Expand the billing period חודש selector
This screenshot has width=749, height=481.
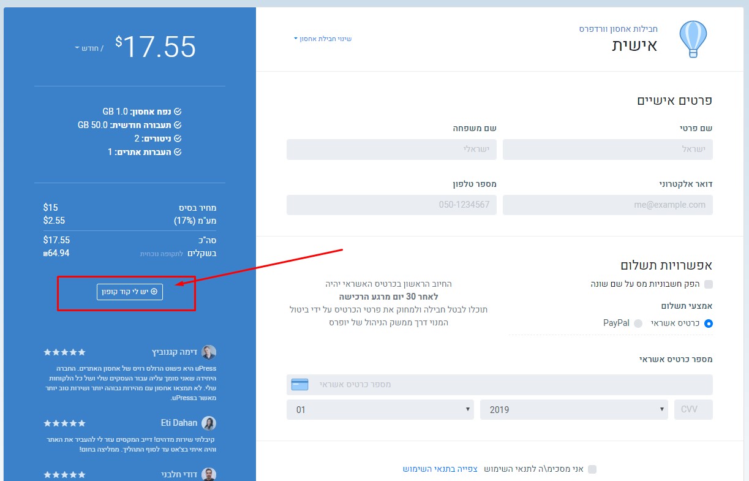(x=89, y=48)
